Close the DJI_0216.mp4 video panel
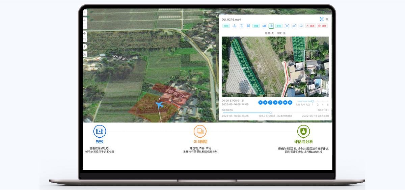The image size is (405, 190). [327, 19]
